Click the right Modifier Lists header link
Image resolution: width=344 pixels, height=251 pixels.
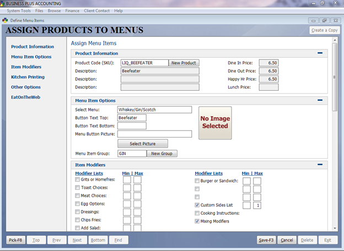(x=209, y=173)
